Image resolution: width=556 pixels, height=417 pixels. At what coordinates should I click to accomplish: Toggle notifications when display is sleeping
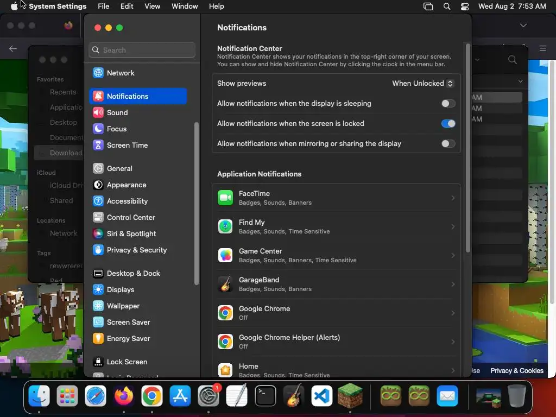pyautogui.click(x=448, y=104)
